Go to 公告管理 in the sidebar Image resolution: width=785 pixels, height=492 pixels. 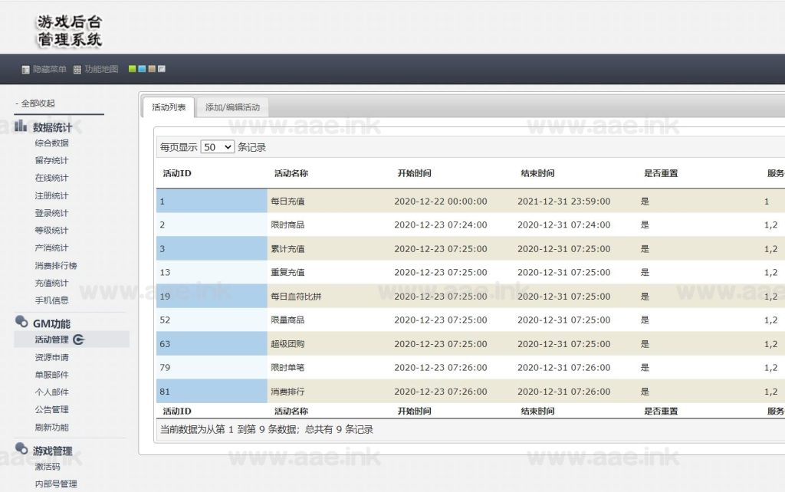pyautogui.click(x=51, y=409)
